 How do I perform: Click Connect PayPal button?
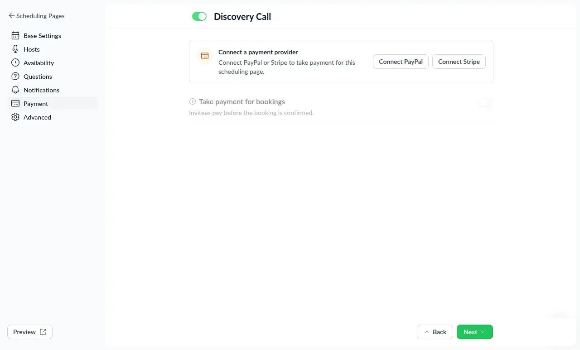coord(401,62)
